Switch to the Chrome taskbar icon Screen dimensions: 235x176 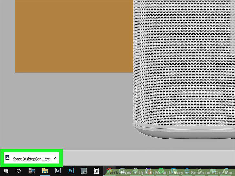click(x=109, y=171)
